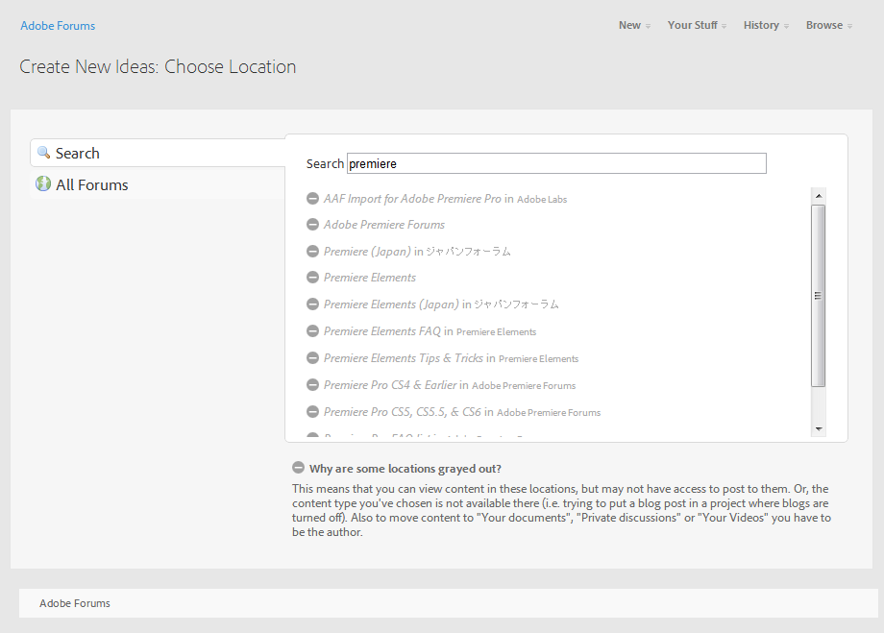Image resolution: width=884 pixels, height=633 pixels.
Task: Click the minus icon beside Premiere Elements row
Action: [x=312, y=278]
